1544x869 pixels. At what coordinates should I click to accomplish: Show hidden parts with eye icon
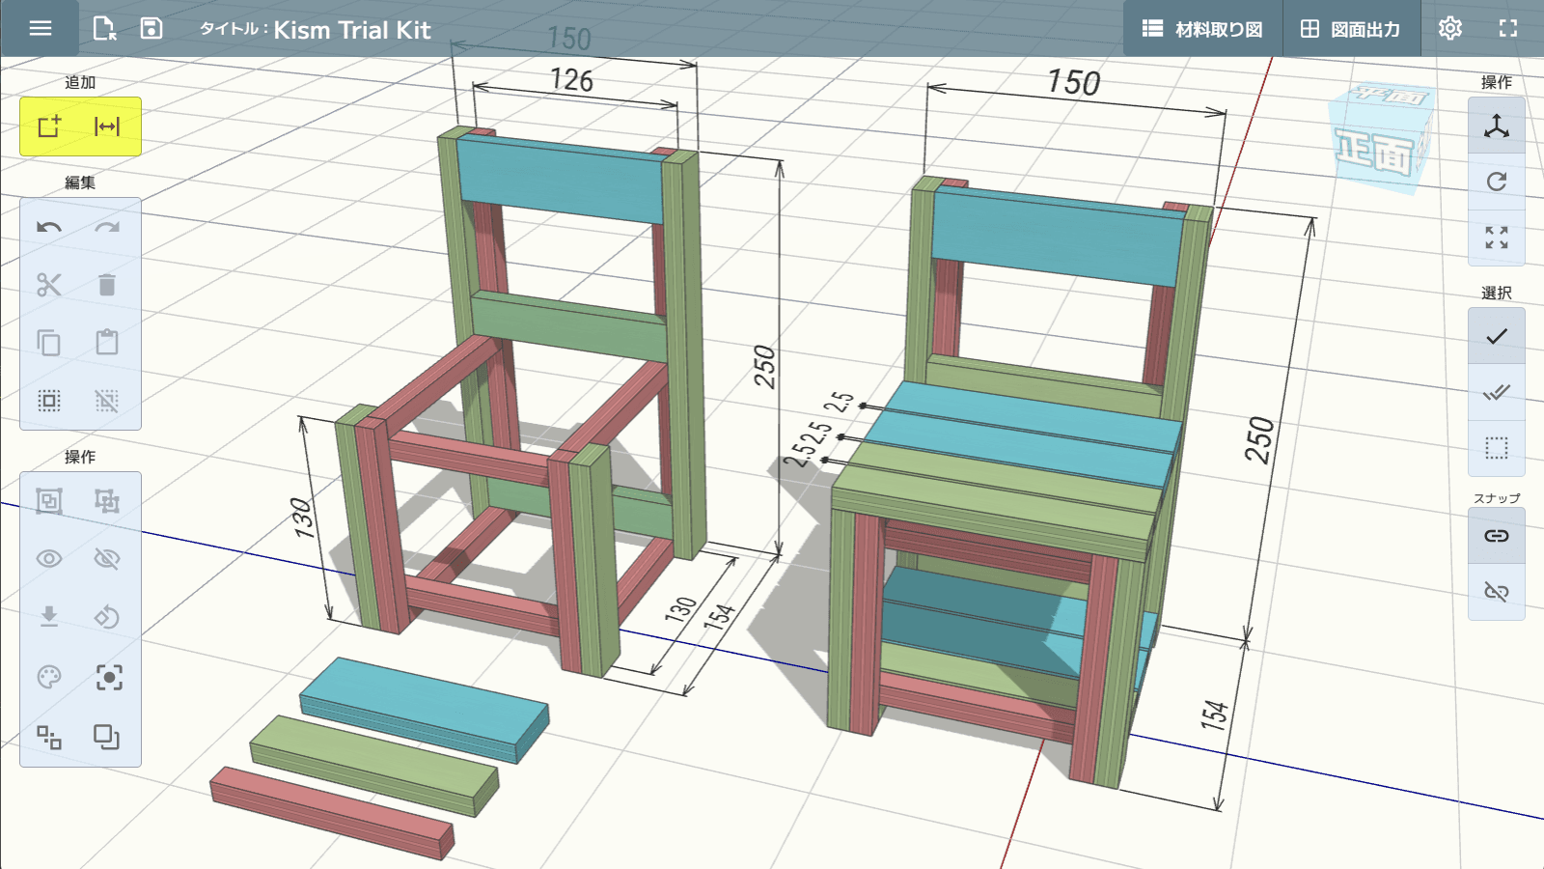tap(49, 559)
